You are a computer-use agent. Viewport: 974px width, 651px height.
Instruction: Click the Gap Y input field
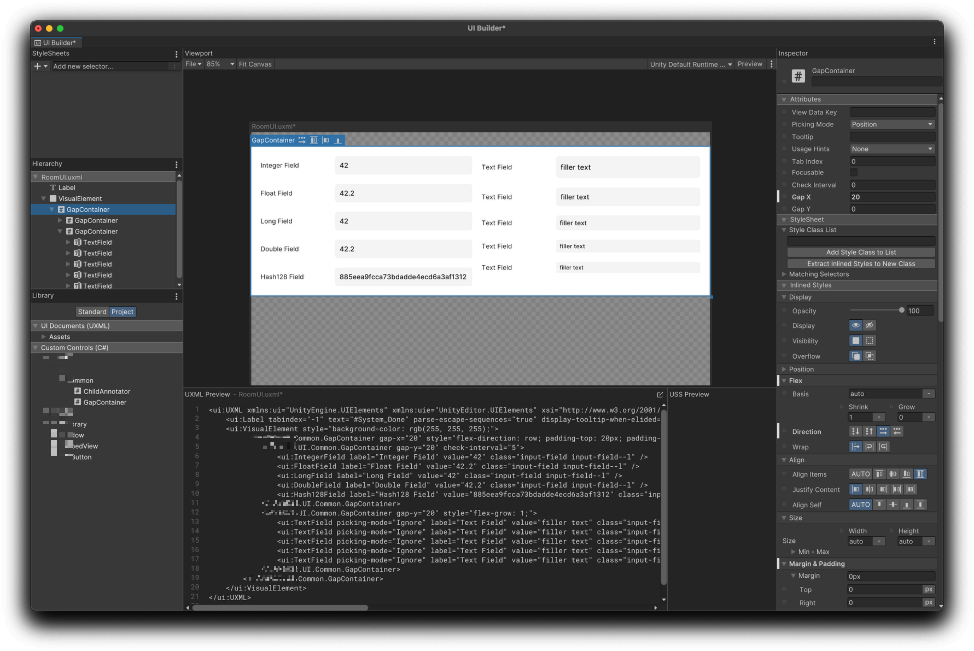[x=892, y=209]
